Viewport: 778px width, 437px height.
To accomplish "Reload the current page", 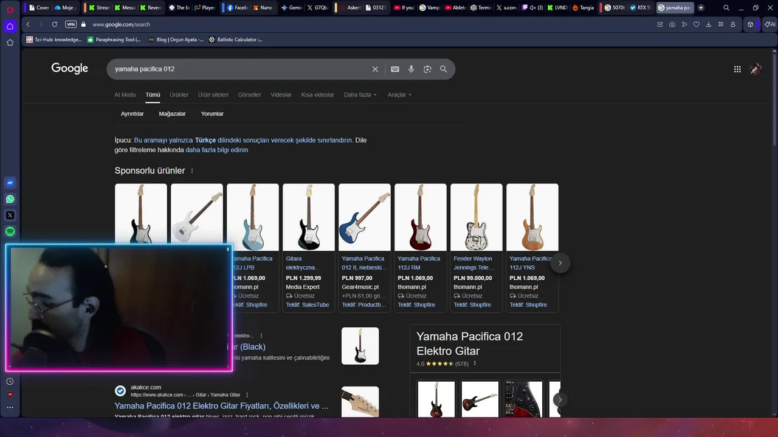I will coord(55,24).
